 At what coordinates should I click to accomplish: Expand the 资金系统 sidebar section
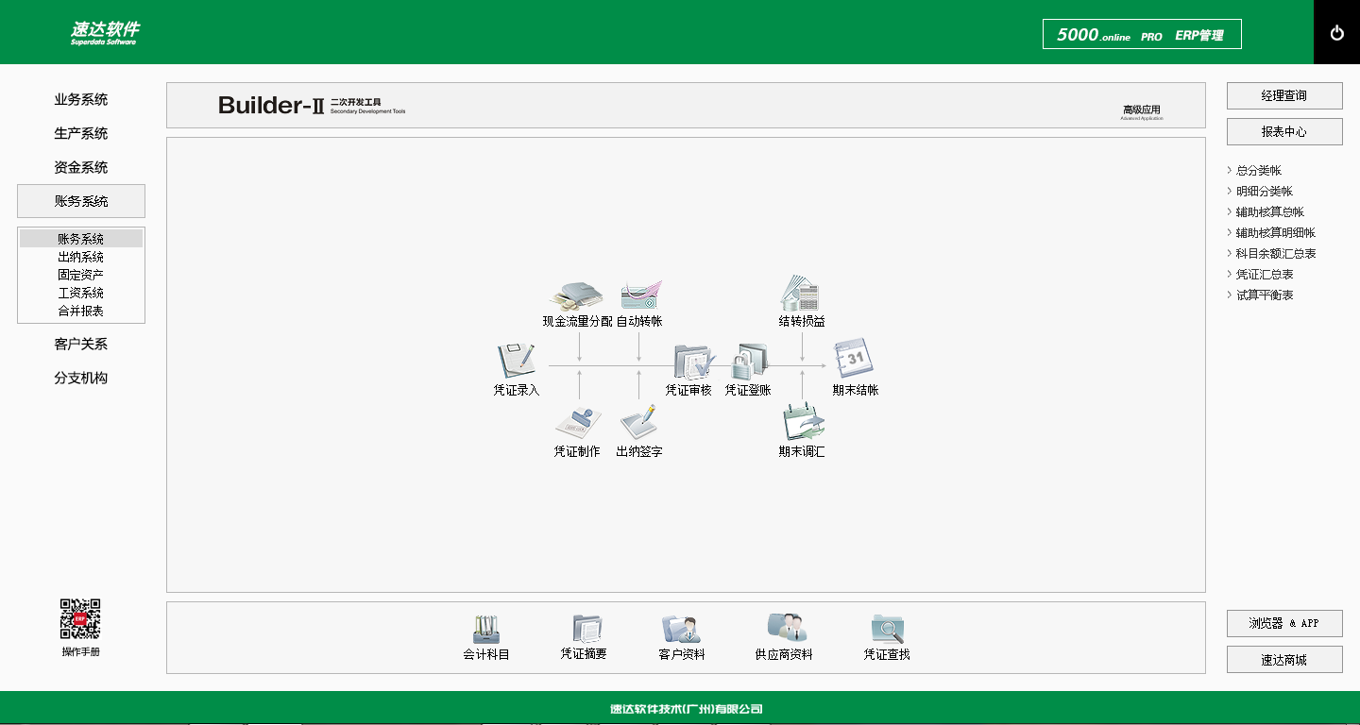(x=81, y=168)
